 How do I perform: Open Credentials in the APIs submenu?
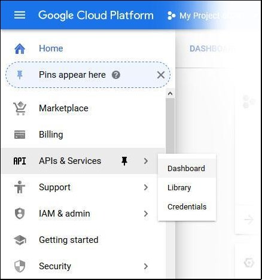(187, 206)
